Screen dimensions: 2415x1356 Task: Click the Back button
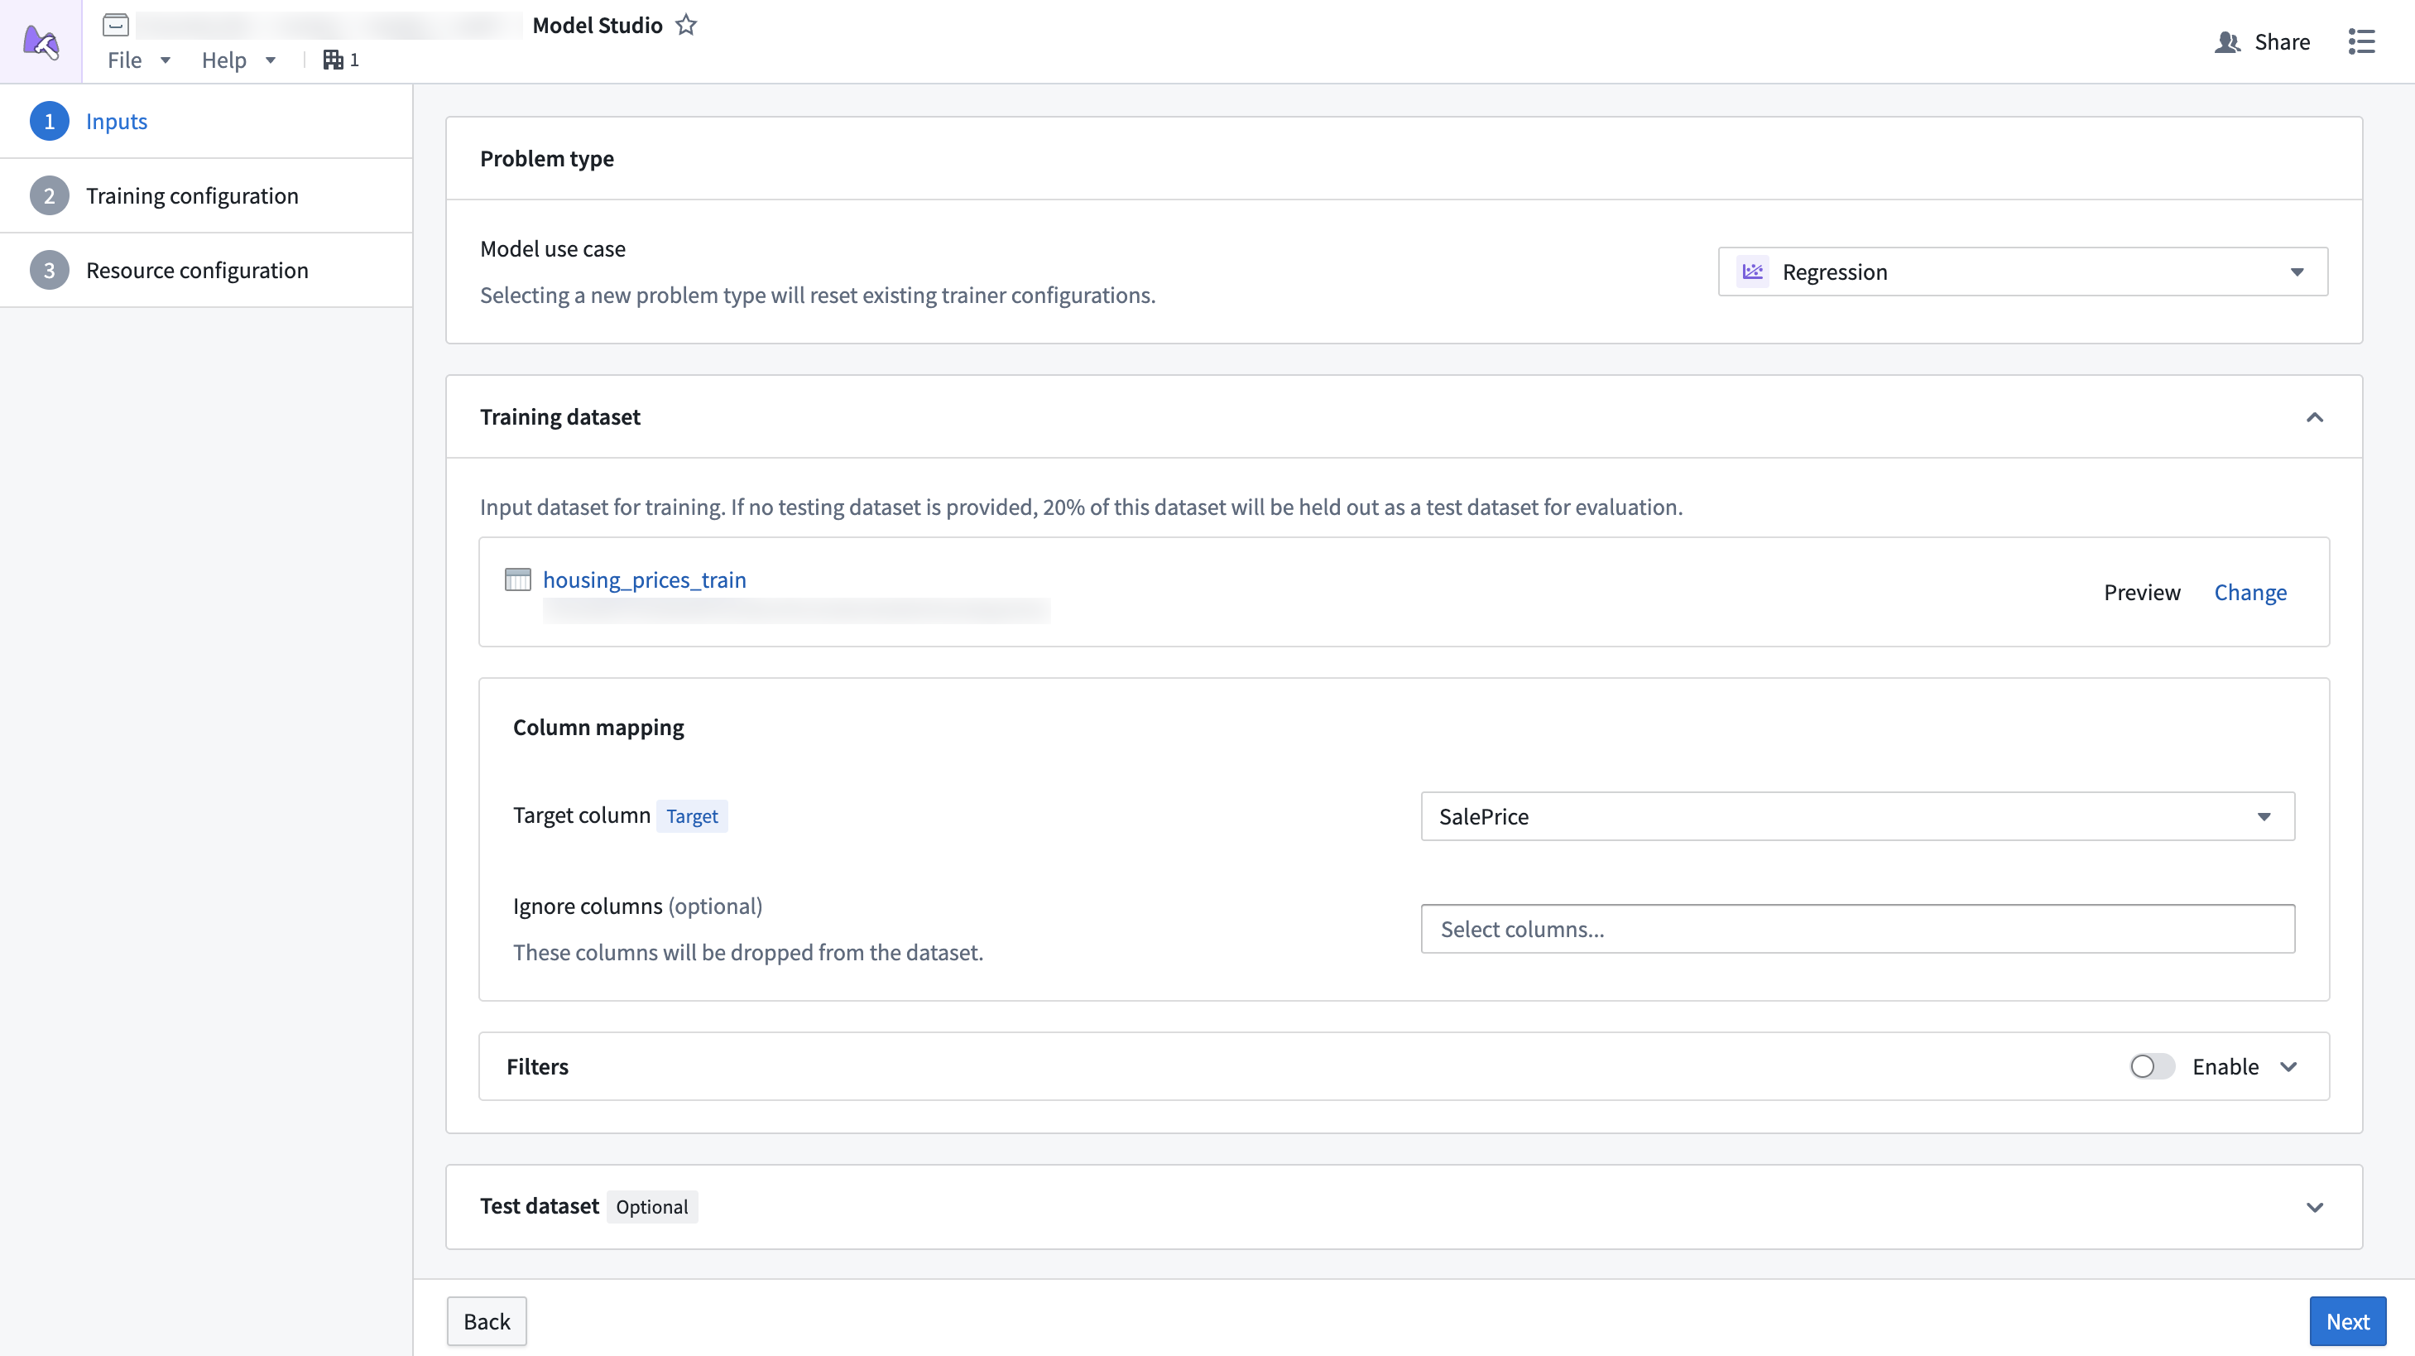coord(487,1320)
